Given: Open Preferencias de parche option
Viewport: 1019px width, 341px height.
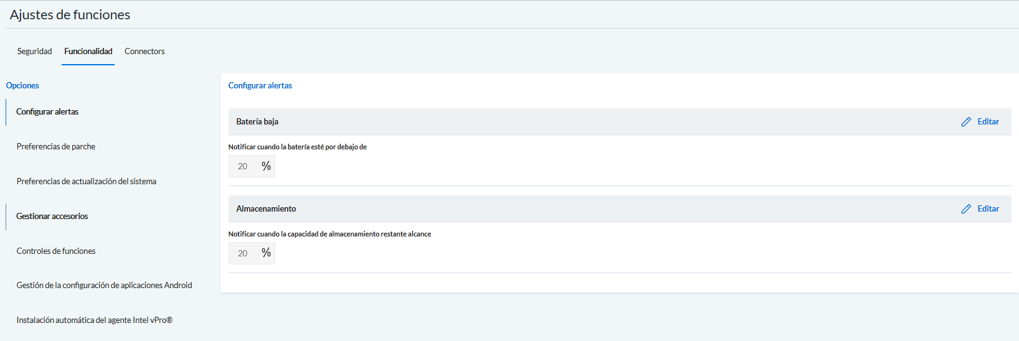Looking at the screenshot, I should [x=56, y=147].
